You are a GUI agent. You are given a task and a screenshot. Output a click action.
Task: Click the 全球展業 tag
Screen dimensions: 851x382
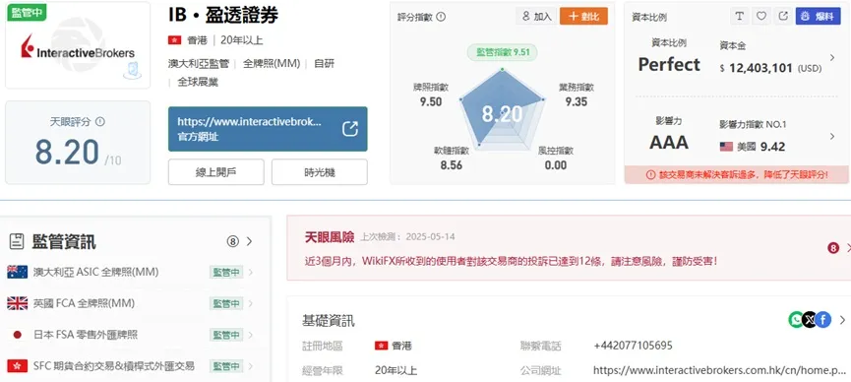198,82
